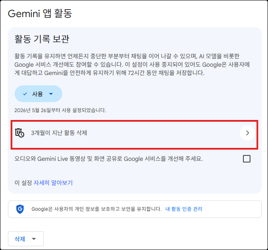Click the Gemini 앱 활동 page title

pos(40,13)
